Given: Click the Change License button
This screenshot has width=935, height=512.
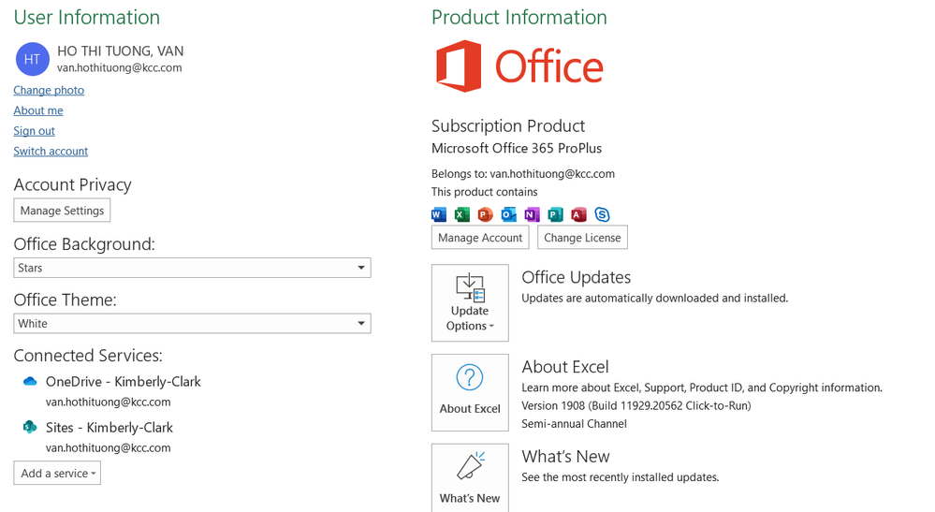Looking at the screenshot, I should click(x=582, y=237).
